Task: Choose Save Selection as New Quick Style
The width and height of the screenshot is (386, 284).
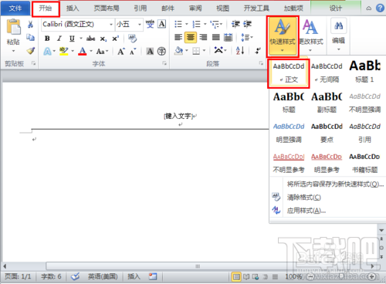Action: tap(335, 184)
